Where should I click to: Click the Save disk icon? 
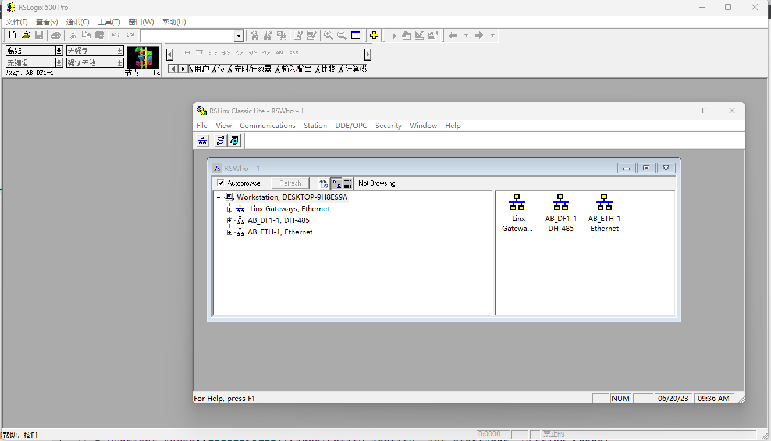39,35
